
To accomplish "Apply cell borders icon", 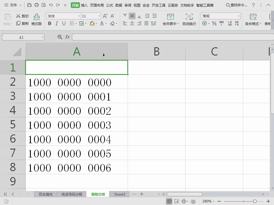I will coord(72,23).
